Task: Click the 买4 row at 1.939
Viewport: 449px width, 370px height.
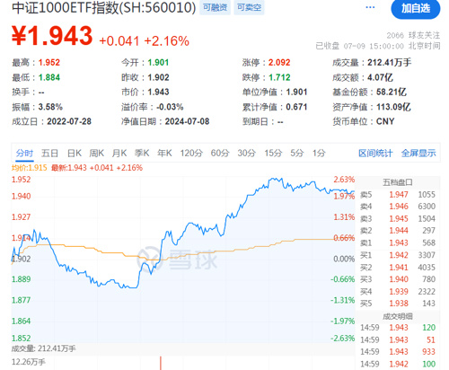Action: [398, 292]
